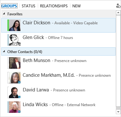Click Clair Dickson's green presence bar

[8, 25]
